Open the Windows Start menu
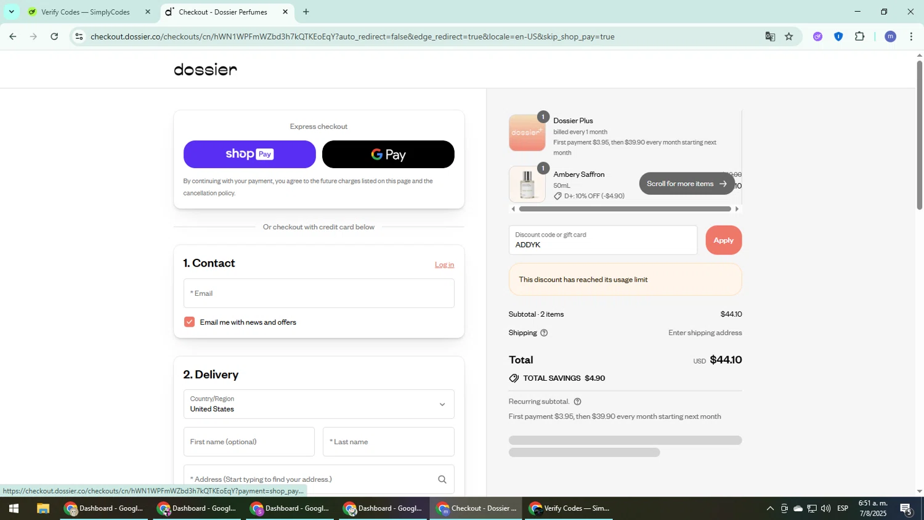924x520 pixels. click(14, 508)
